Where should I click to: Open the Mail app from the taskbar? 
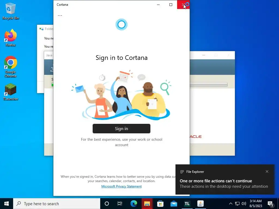174,204
